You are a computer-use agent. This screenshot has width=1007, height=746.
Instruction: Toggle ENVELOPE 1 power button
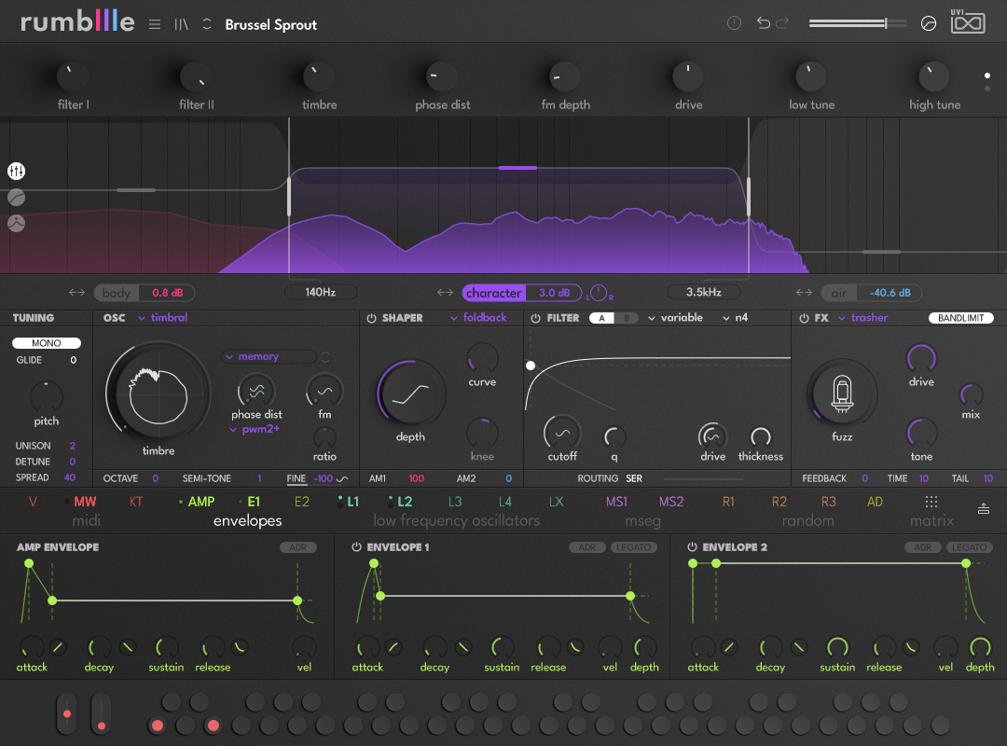[x=356, y=547]
